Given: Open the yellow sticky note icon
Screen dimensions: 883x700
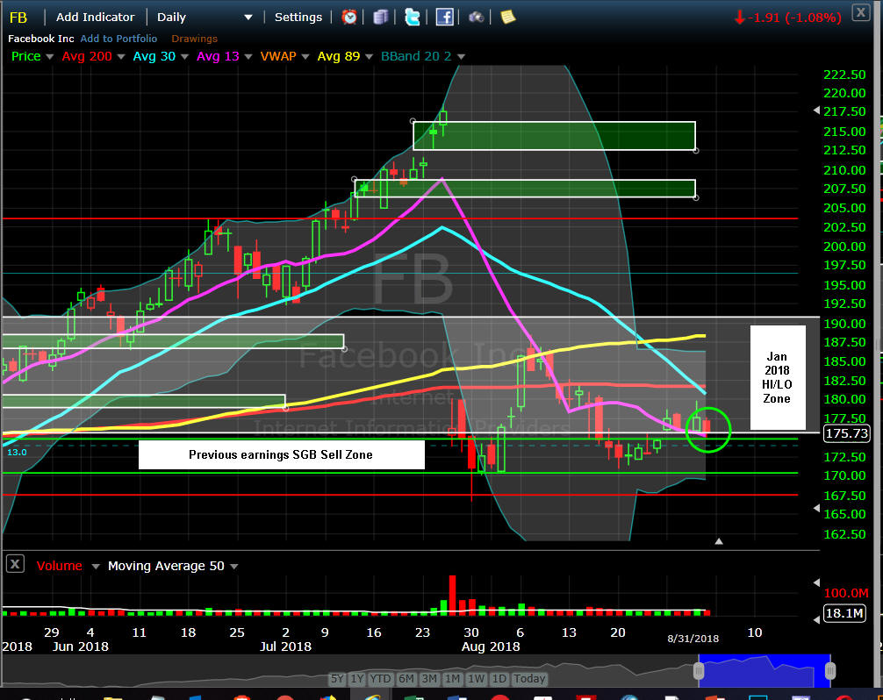Looking at the screenshot, I should [507, 17].
